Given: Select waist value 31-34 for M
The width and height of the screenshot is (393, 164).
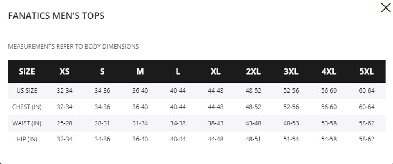Looking at the screenshot, I should 140,123.
